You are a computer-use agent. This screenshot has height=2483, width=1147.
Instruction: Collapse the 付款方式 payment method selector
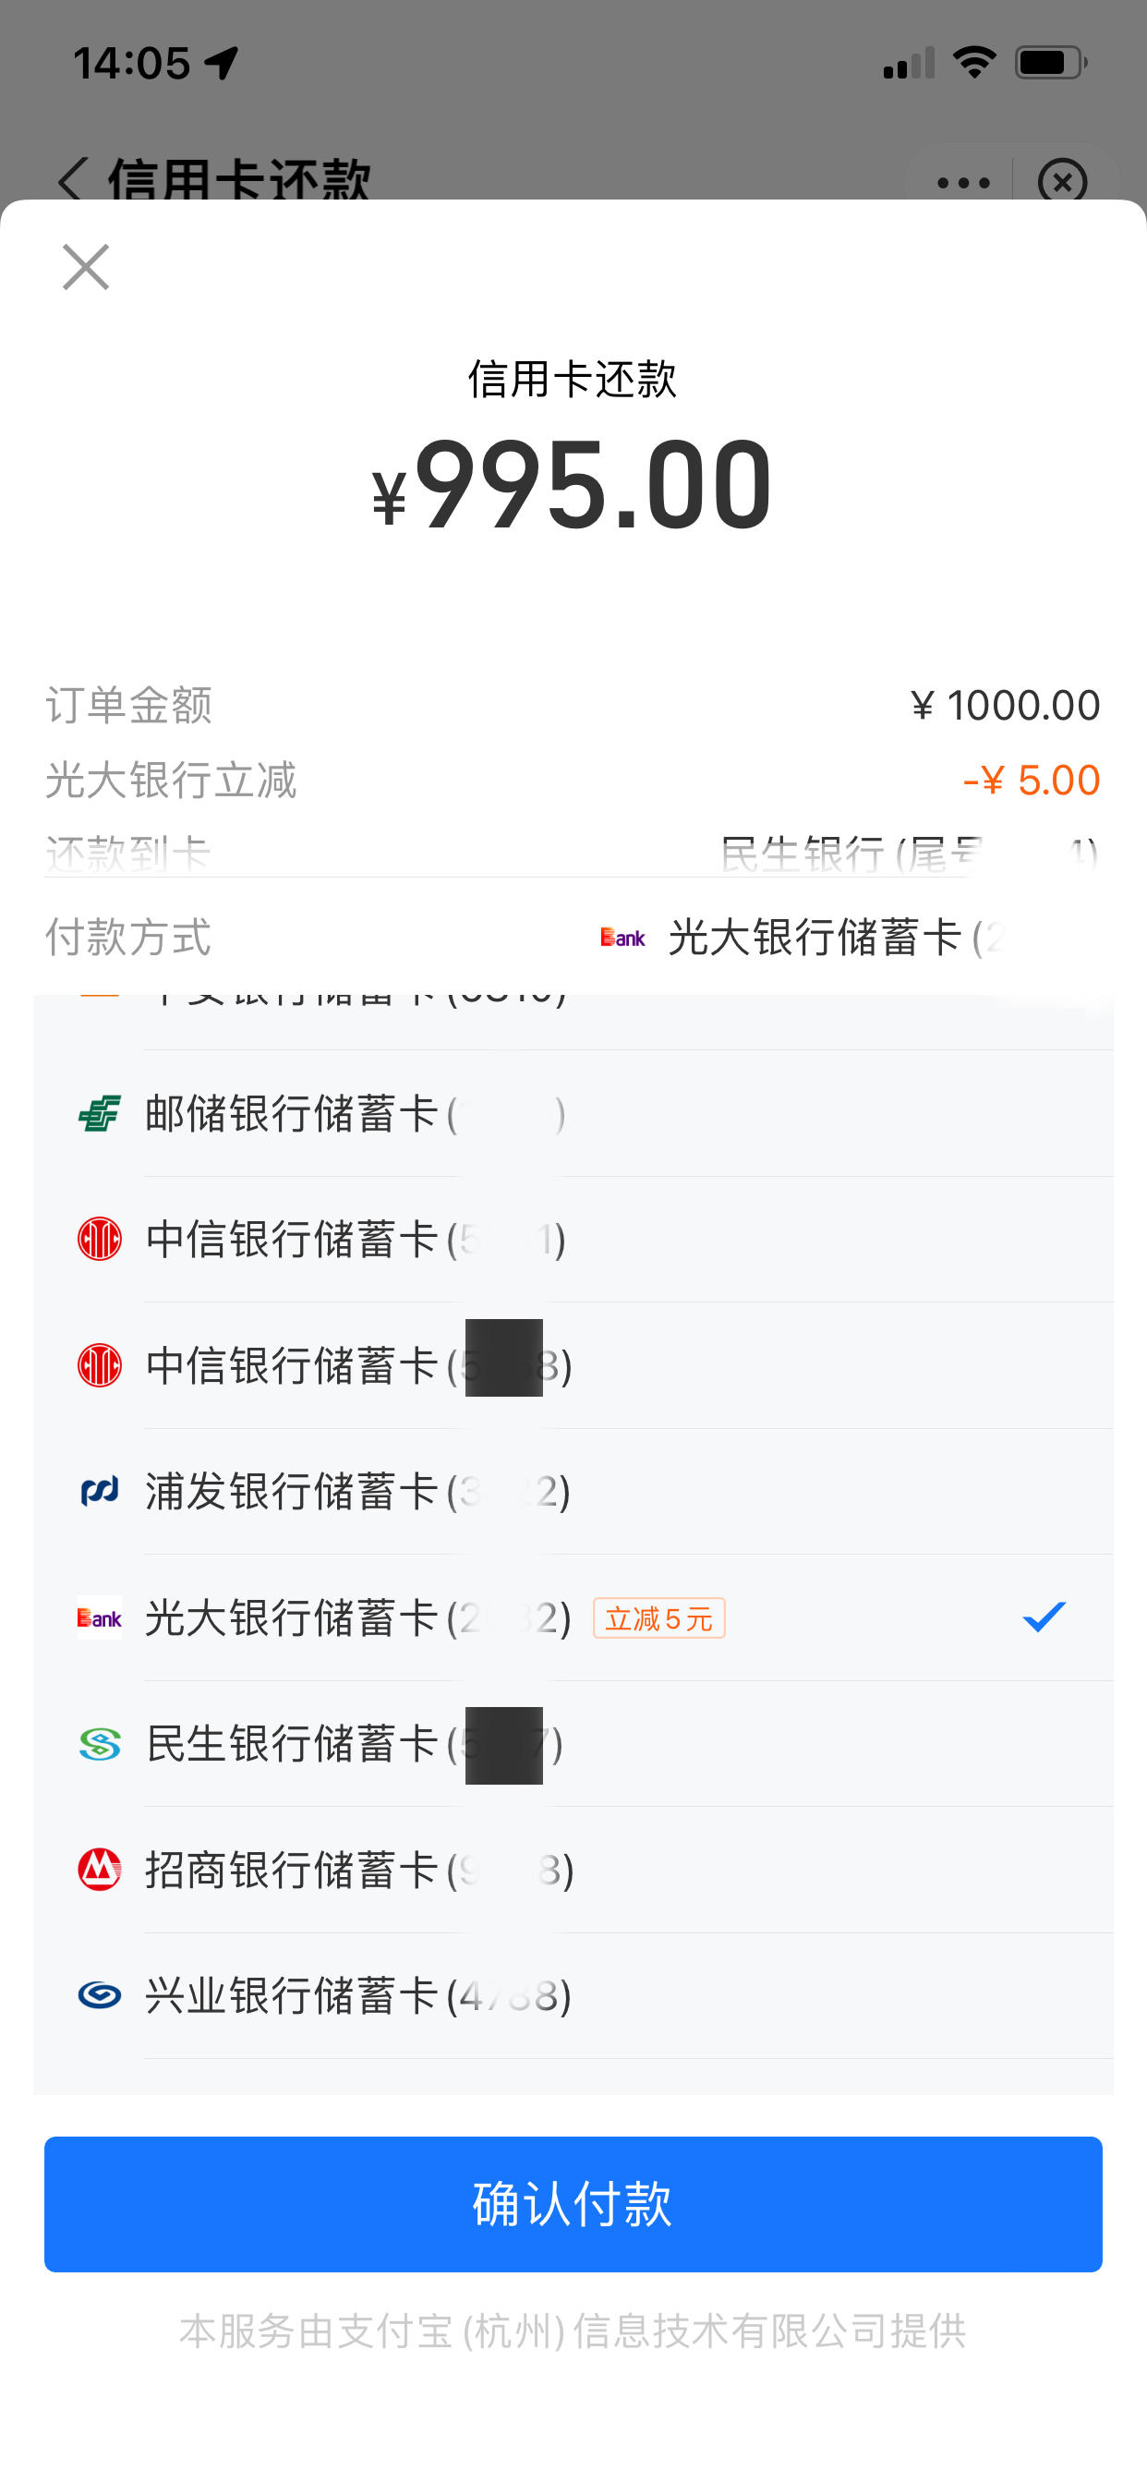click(x=573, y=937)
